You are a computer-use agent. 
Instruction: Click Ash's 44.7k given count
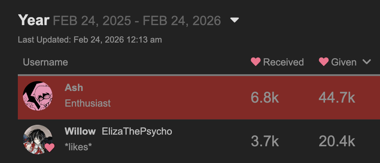(x=337, y=97)
